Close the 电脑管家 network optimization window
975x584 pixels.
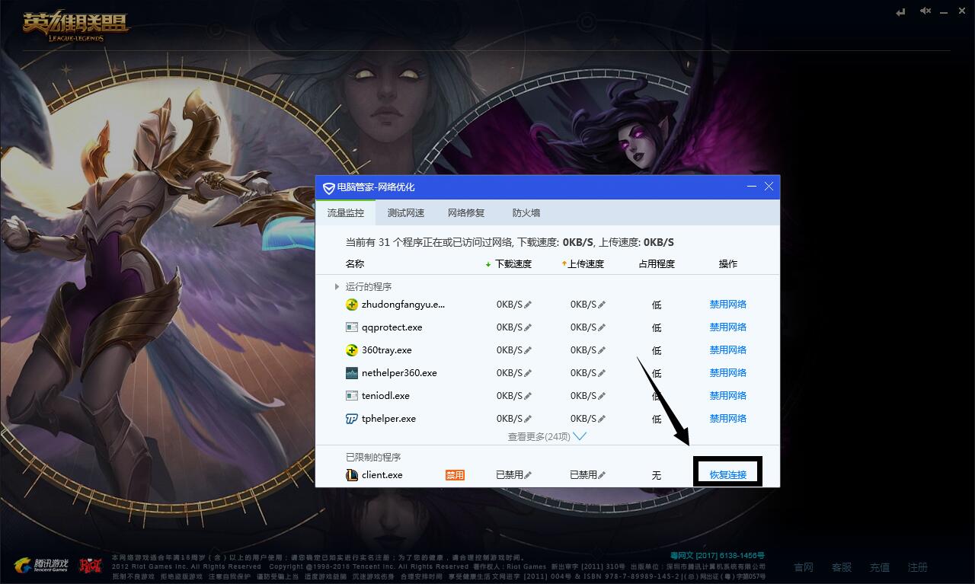coord(769,187)
